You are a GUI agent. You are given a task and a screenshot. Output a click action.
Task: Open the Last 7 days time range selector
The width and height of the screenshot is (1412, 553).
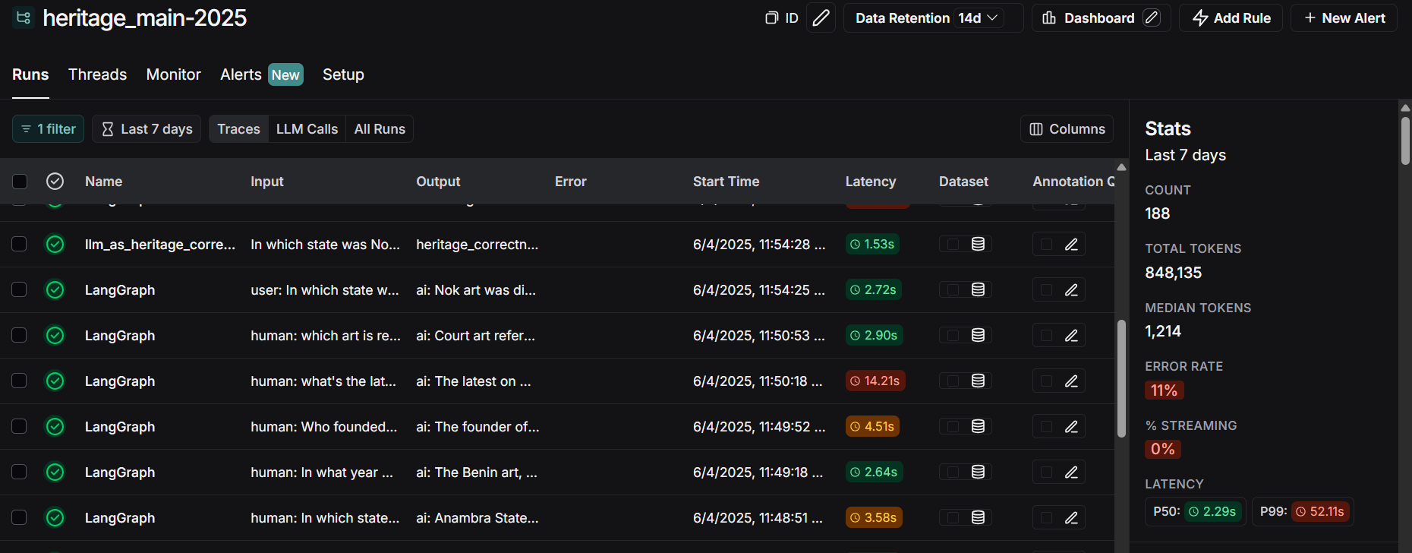[147, 129]
